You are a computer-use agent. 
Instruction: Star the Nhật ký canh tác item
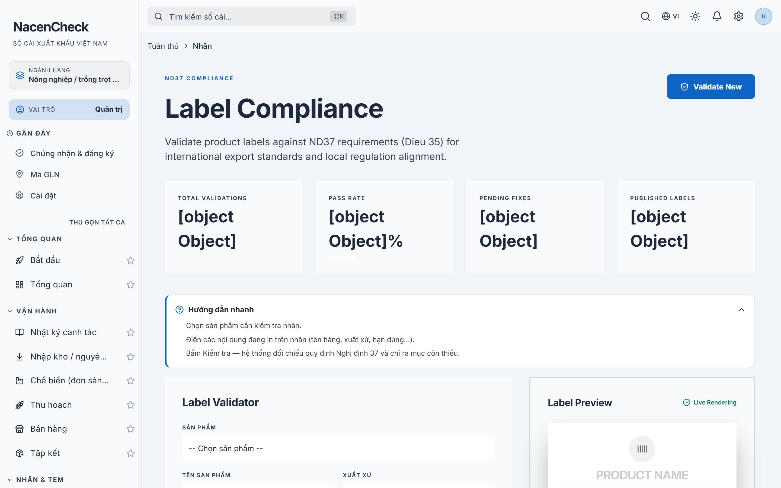click(x=130, y=332)
